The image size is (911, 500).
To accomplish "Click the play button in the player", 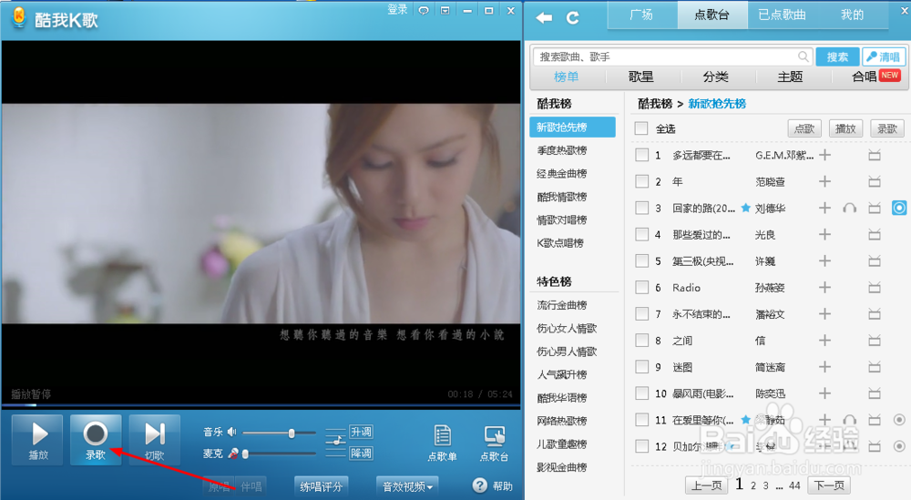I will 37,440.
